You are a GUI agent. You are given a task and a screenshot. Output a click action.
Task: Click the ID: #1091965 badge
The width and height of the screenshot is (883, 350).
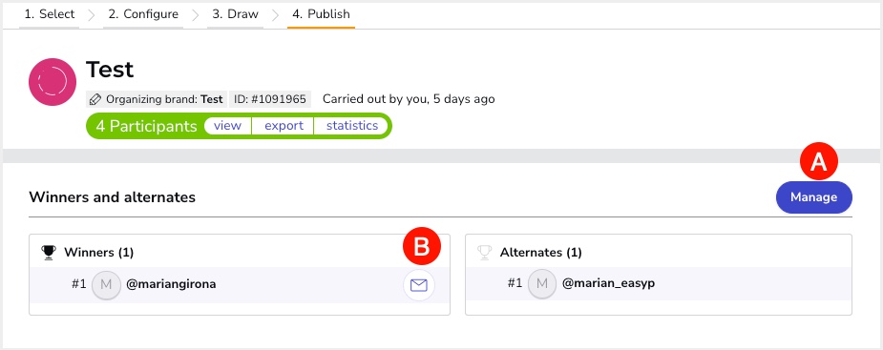[x=270, y=99]
